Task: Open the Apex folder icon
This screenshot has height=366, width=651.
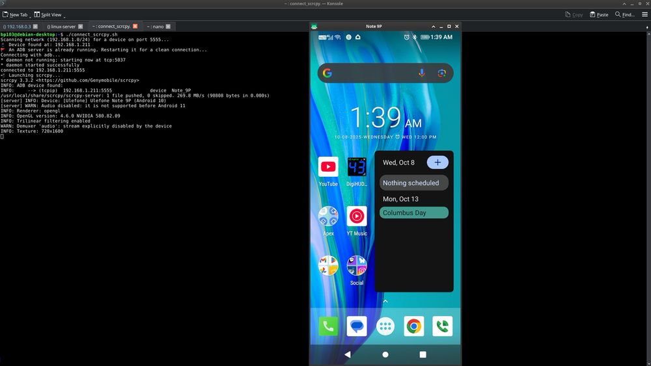Action: pyautogui.click(x=328, y=216)
